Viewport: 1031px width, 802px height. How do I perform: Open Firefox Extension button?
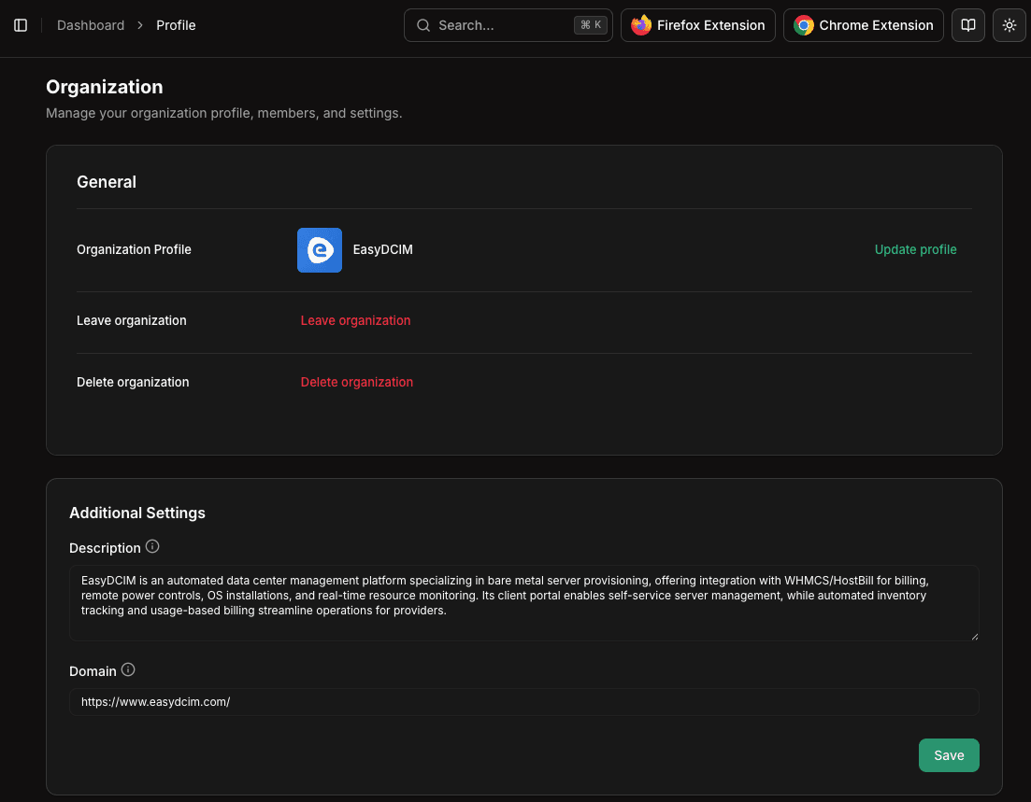point(697,25)
